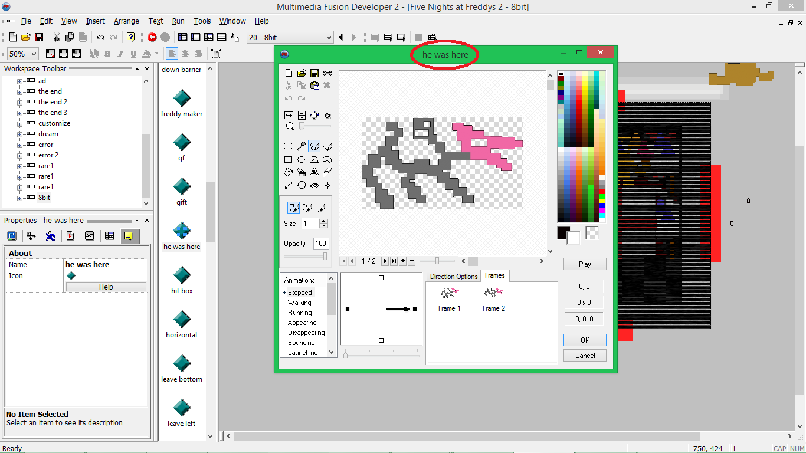806x453 pixels.
Task: Select the Fill (paint bucket) tool
Action: click(x=289, y=172)
